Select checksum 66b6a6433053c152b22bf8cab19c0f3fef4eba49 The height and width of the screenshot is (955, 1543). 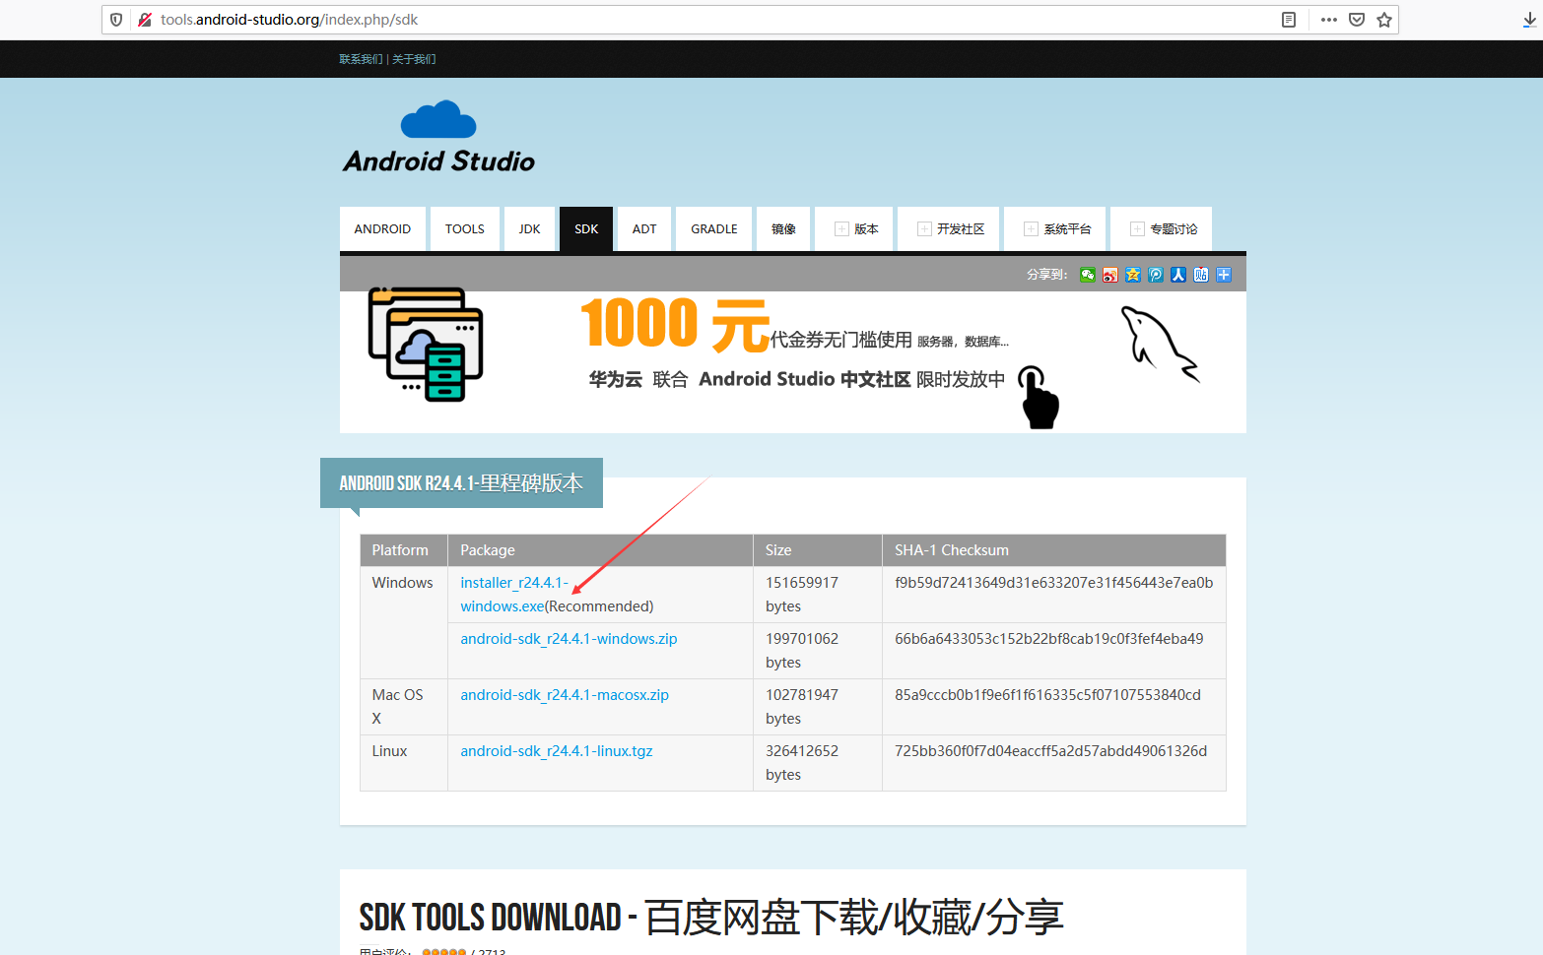pos(1048,639)
